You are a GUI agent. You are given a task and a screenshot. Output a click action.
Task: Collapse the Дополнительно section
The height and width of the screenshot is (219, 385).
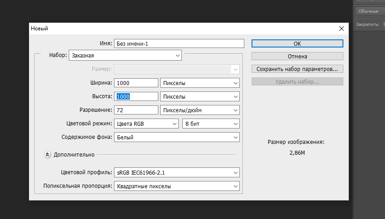pos(48,155)
